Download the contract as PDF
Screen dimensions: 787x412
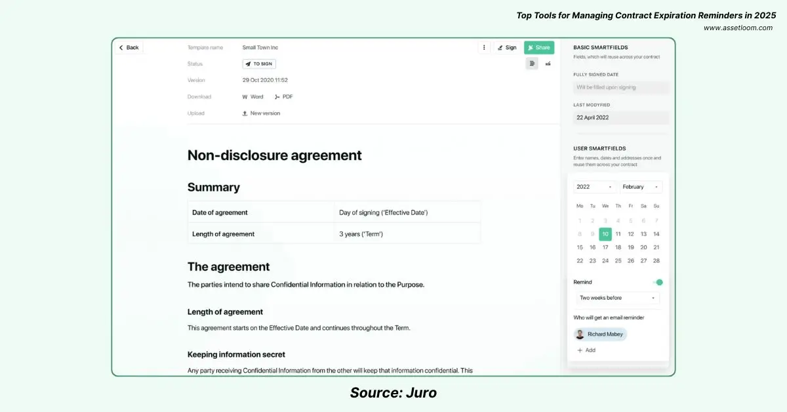(x=283, y=96)
